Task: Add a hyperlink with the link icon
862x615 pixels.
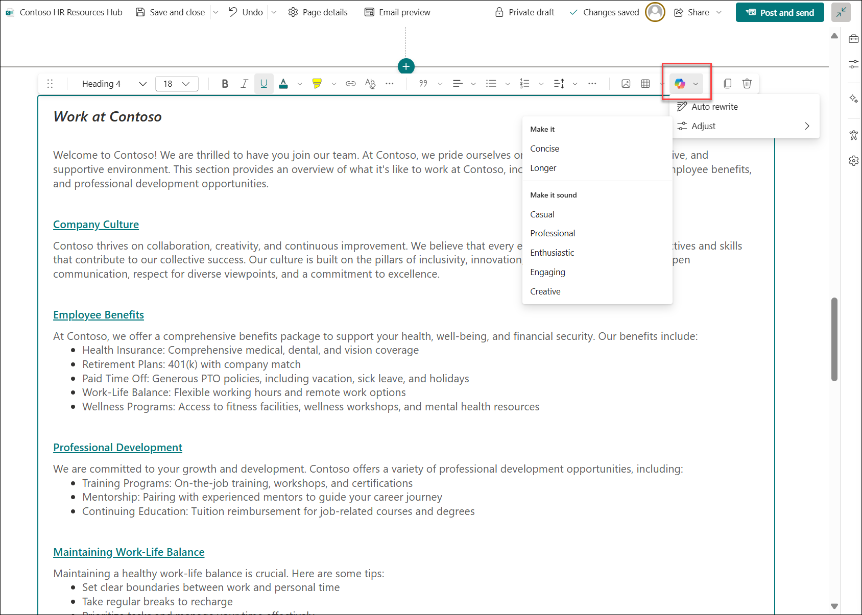Action: [350, 83]
